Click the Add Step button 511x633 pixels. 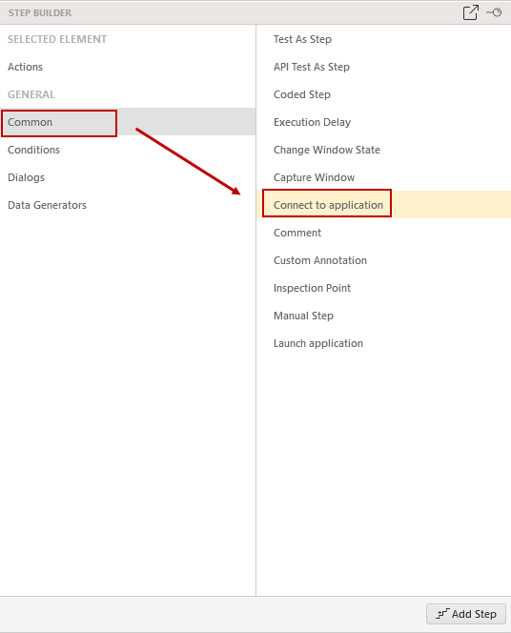pyautogui.click(x=466, y=614)
